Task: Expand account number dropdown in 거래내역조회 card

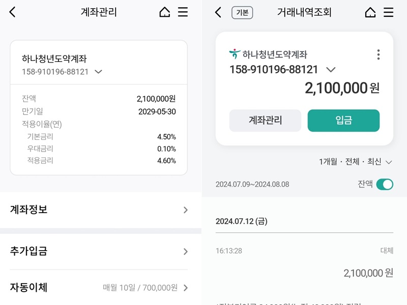Action: [331, 70]
